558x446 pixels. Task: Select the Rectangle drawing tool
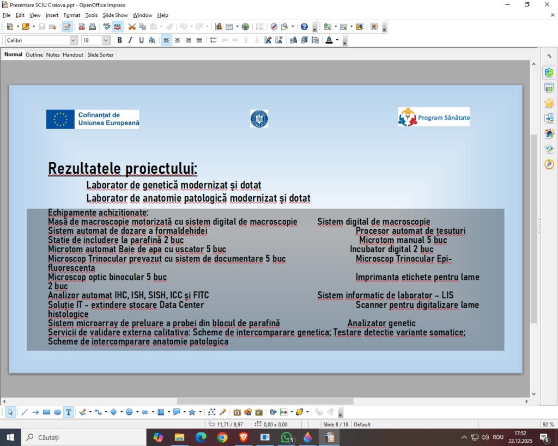(x=46, y=412)
